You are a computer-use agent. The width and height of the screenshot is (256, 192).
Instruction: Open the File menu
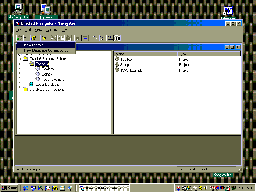coord(19,30)
